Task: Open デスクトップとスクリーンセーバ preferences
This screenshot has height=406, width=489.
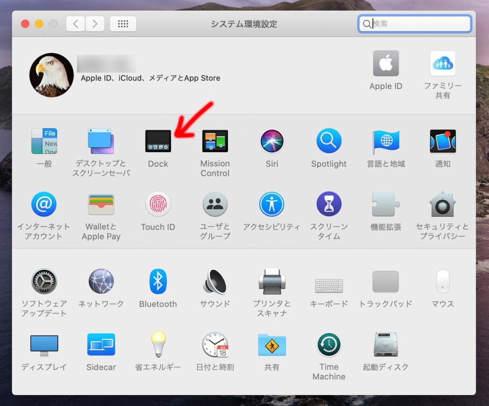Action: click(101, 141)
